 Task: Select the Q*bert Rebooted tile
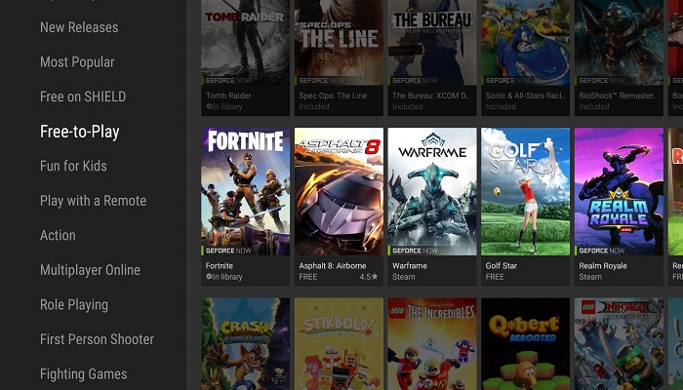pyautogui.click(x=525, y=344)
